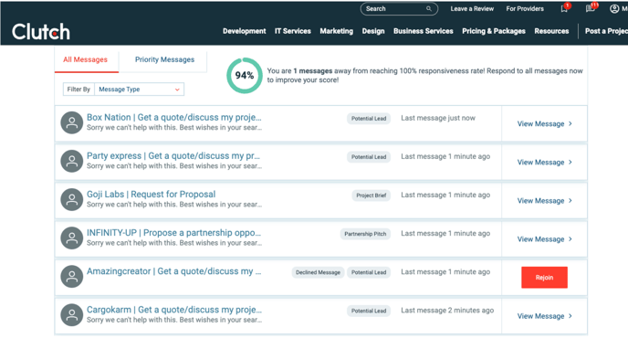Screen dimensions: 628x338
Task: Open the Development navigation menu
Action: [x=245, y=31]
